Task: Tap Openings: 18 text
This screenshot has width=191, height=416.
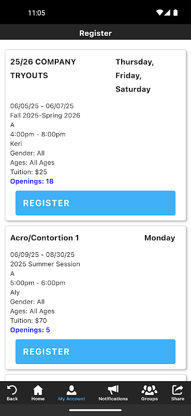Action: [x=32, y=181]
